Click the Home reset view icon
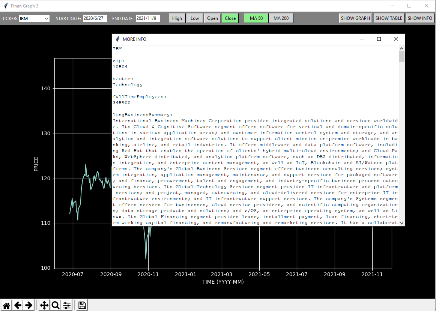This screenshot has width=436, height=311. coord(6,305)
